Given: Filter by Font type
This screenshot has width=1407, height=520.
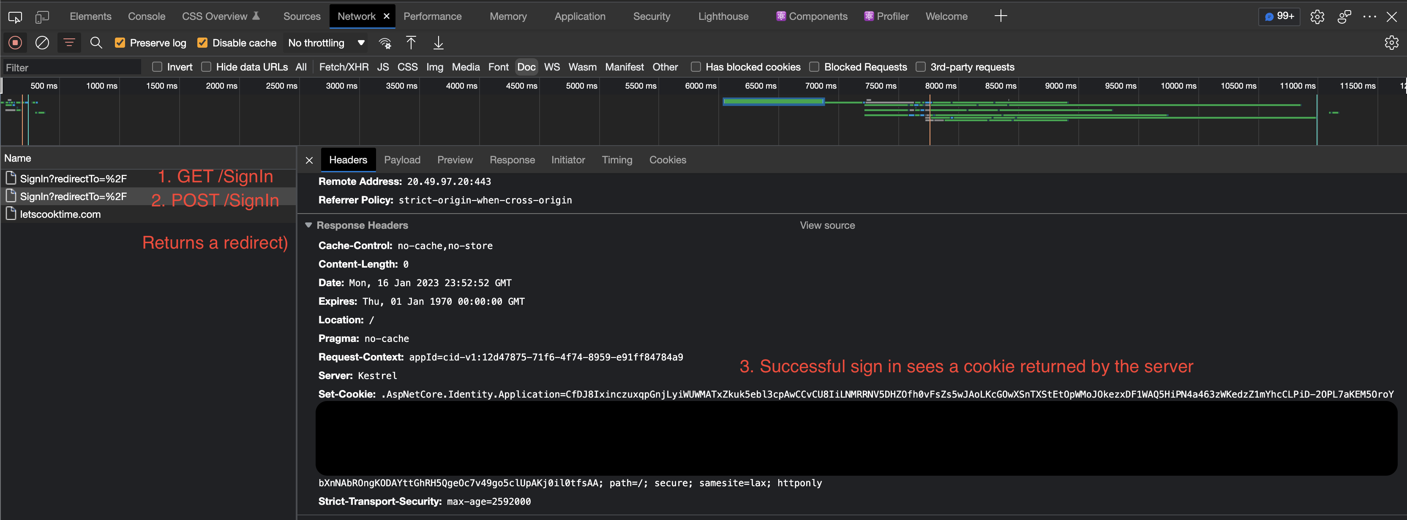Looking at the screenshot, I should (498, 67).
